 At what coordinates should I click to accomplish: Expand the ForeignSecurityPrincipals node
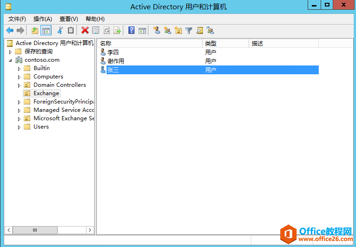[x=19, y=102]
